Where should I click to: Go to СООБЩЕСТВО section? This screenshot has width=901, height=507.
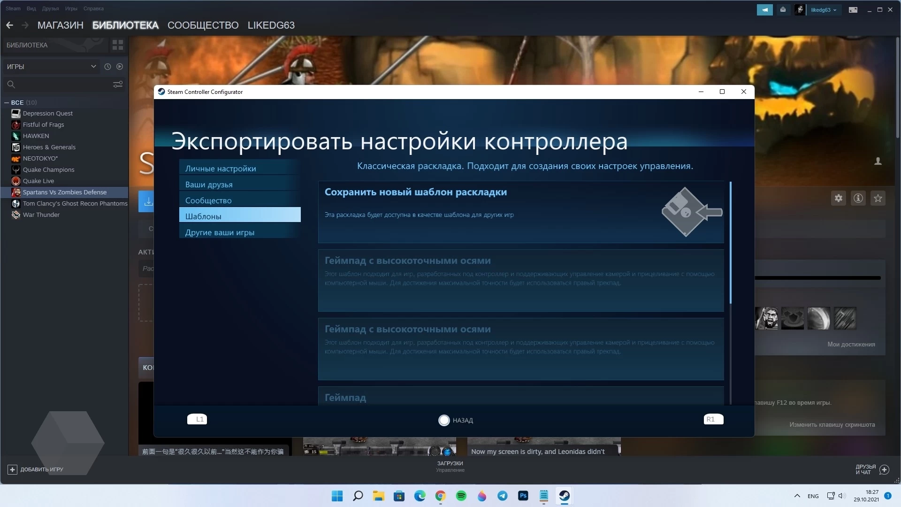tap(203, 25)
